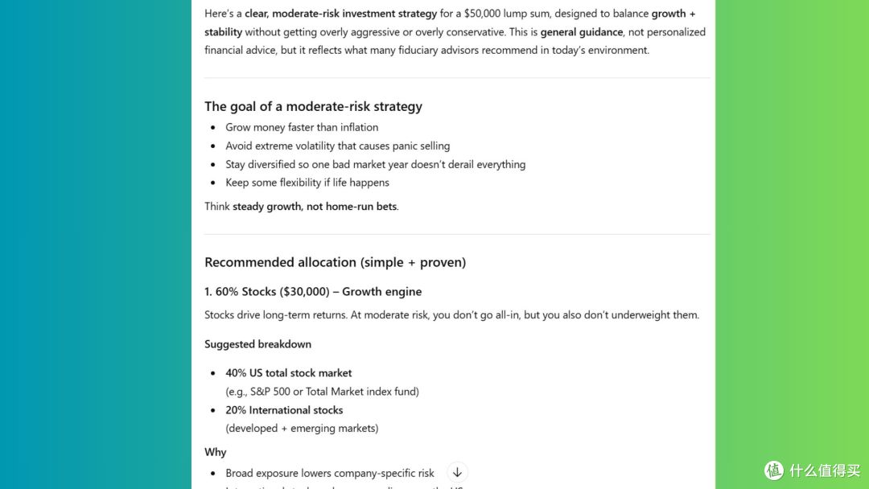Click 'Keep some flexibility if life happens' bullet
Screen dimensions: 869x489
pyautogui.click(x=307, y=183)
